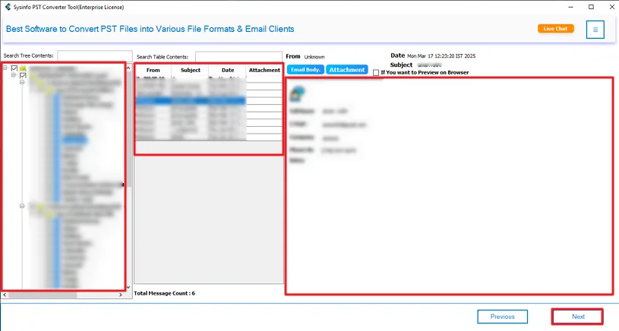Maximize the Sysinfo PST Converter window
The width and height of the screenshot is (619, 331).
point(591,7)
